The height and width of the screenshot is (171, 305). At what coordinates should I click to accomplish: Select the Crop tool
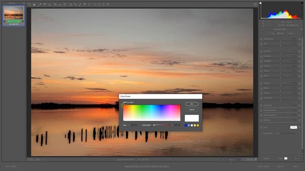coord(55,4)
